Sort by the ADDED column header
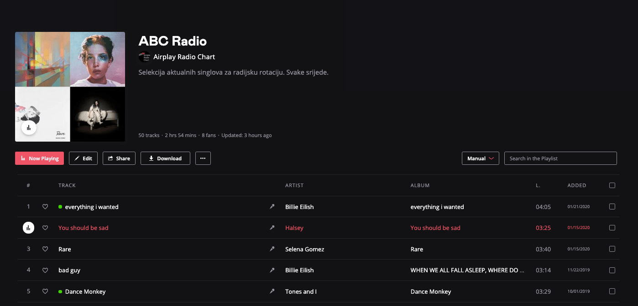This screenshot has height=306, width=638. [x=576, y=185]
